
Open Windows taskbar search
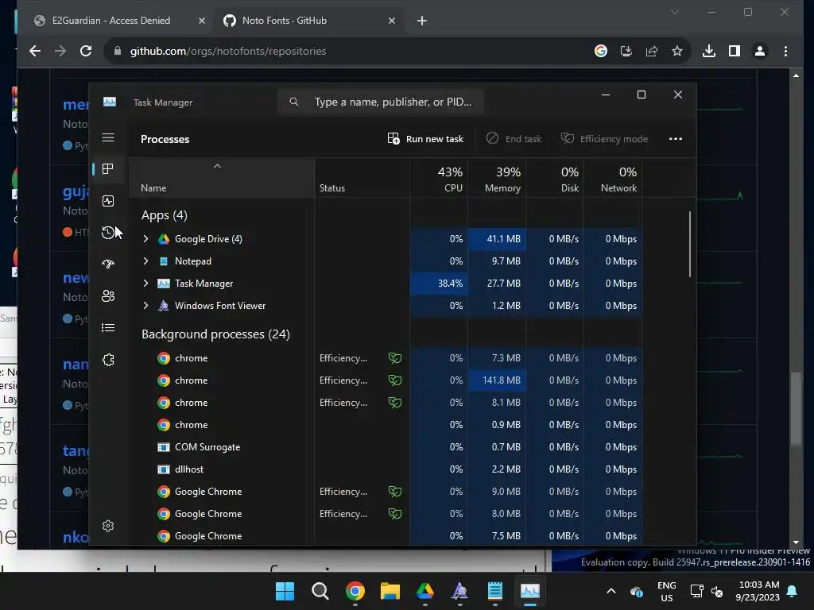point(320,591)
